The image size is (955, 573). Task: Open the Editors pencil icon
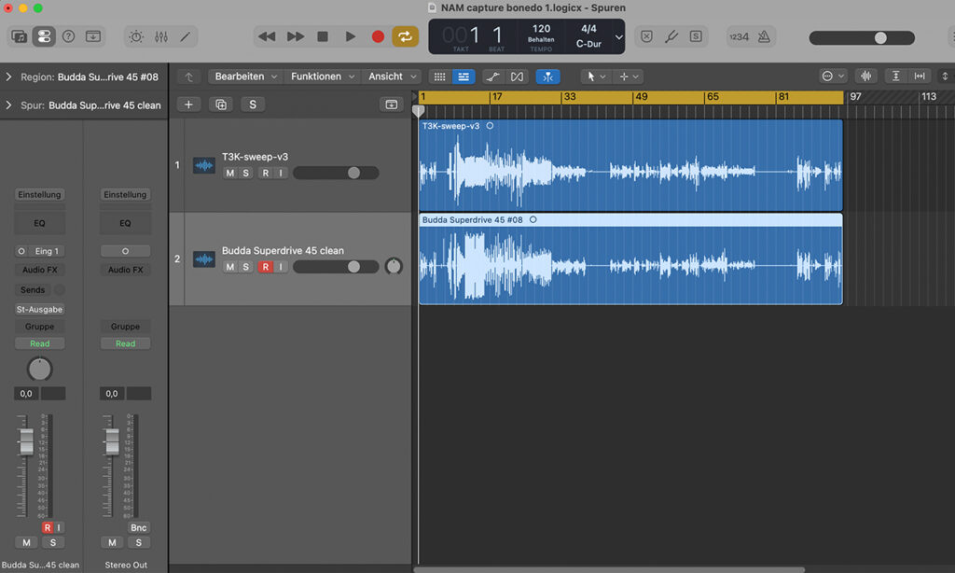(186, 36)
